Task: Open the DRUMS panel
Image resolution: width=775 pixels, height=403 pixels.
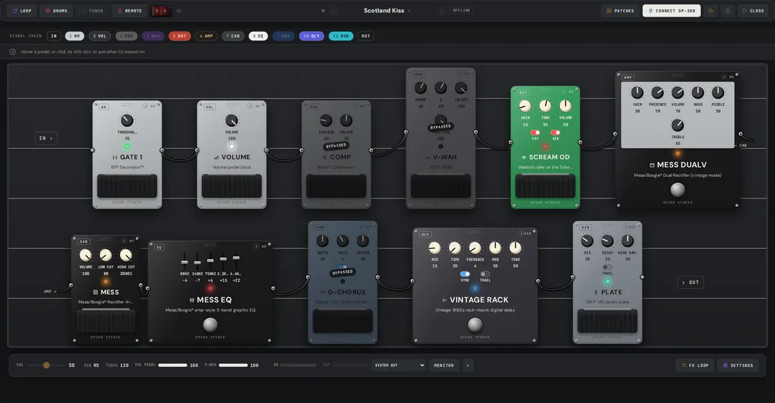Action: (x=56, y=11)
